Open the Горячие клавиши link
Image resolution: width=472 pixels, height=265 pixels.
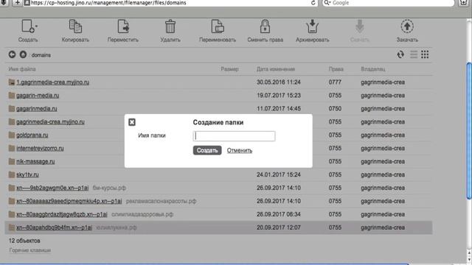(x=29, y=250)
